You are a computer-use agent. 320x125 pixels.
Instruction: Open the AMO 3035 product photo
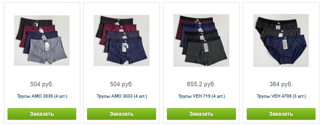pyautogui.click(x=42, y=40)
